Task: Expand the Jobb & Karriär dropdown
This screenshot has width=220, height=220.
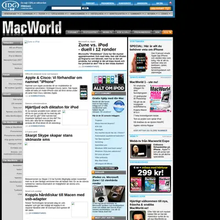Action: click(79, 14)
